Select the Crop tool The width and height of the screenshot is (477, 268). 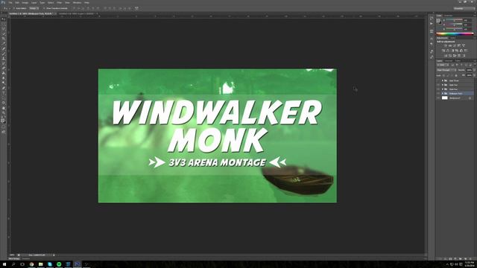3,39
